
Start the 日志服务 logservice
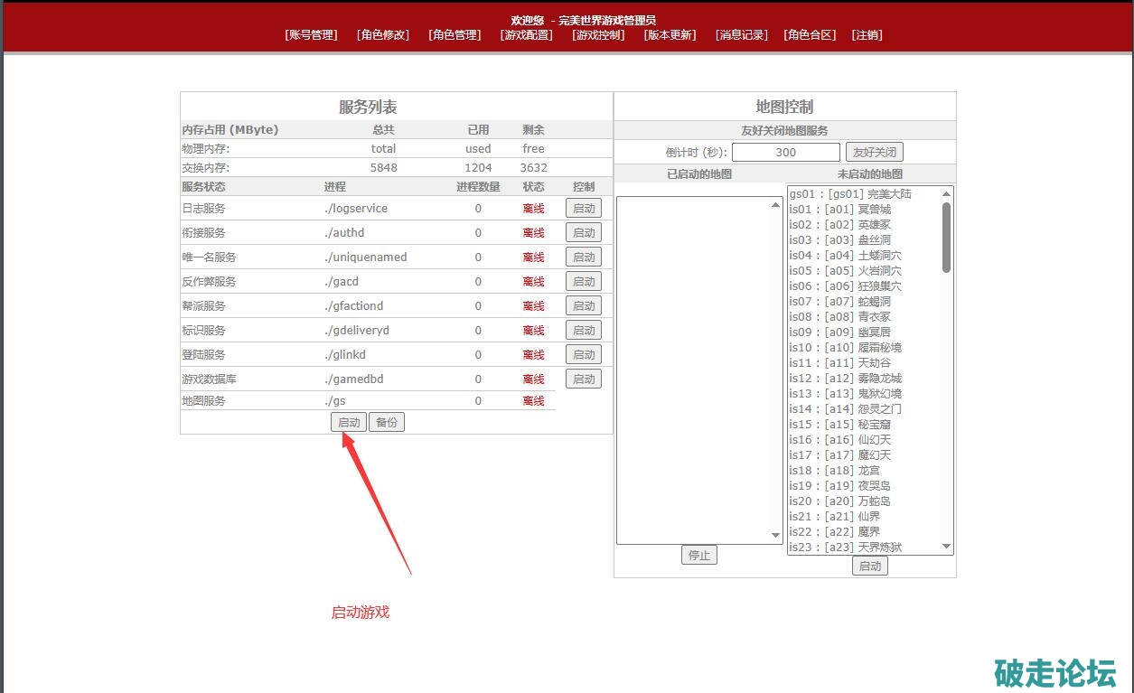583,209
